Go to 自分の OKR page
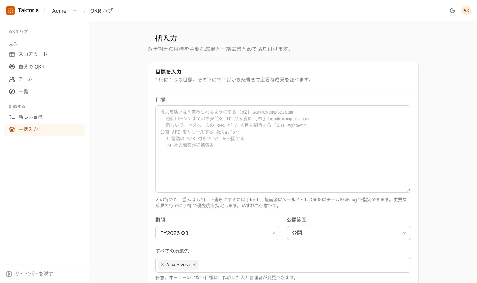 click(x=44, y=67)
